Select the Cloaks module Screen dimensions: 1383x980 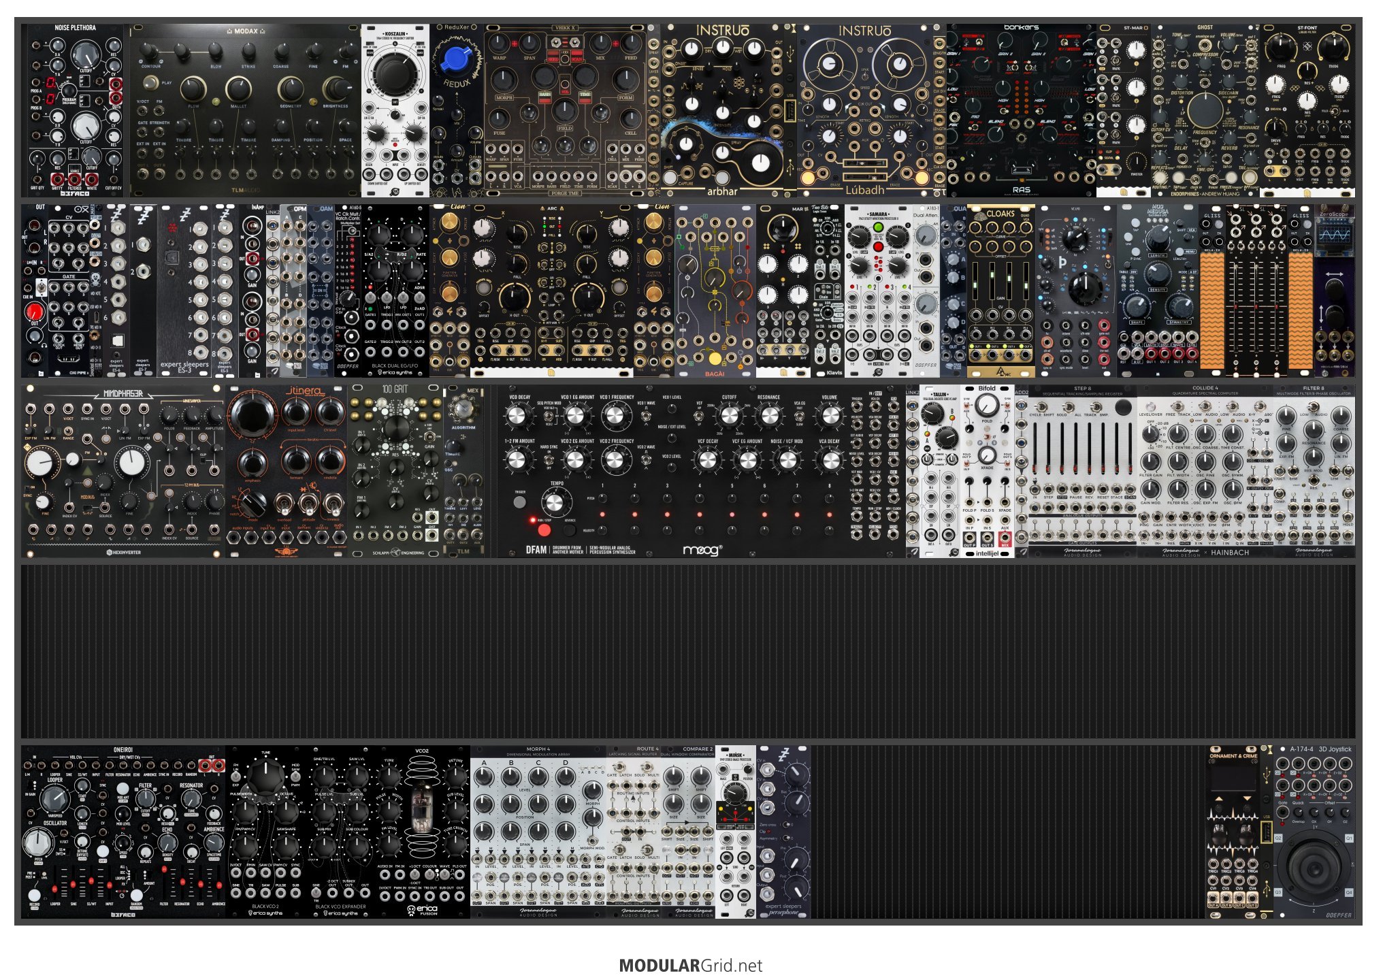(x=1000, y=291)
